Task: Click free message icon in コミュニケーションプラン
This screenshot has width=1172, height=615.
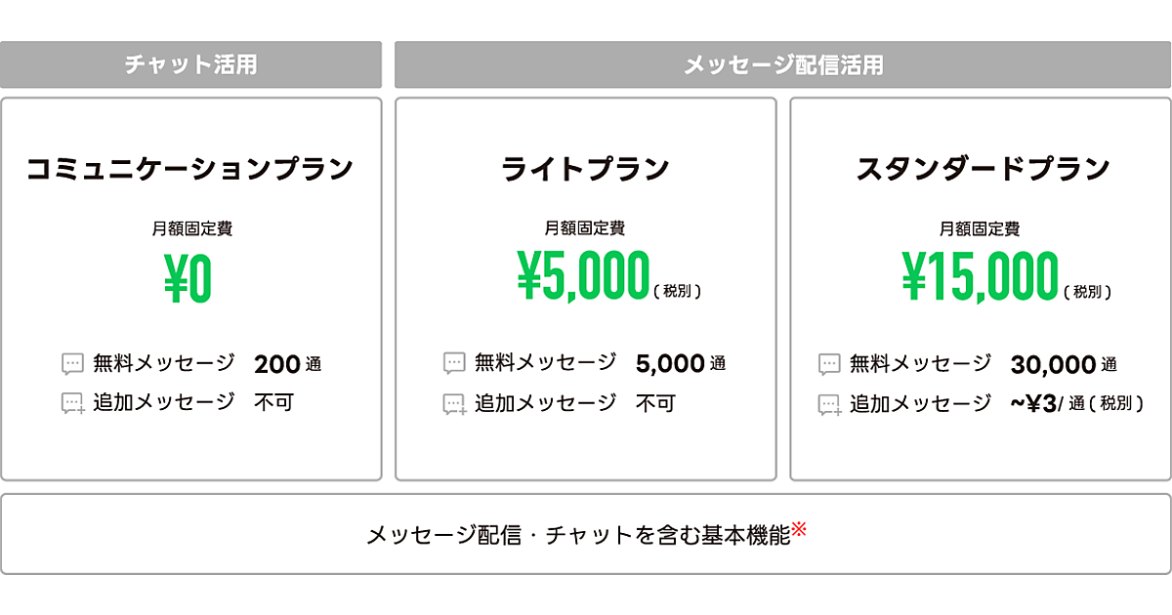Action: [73, 364]
